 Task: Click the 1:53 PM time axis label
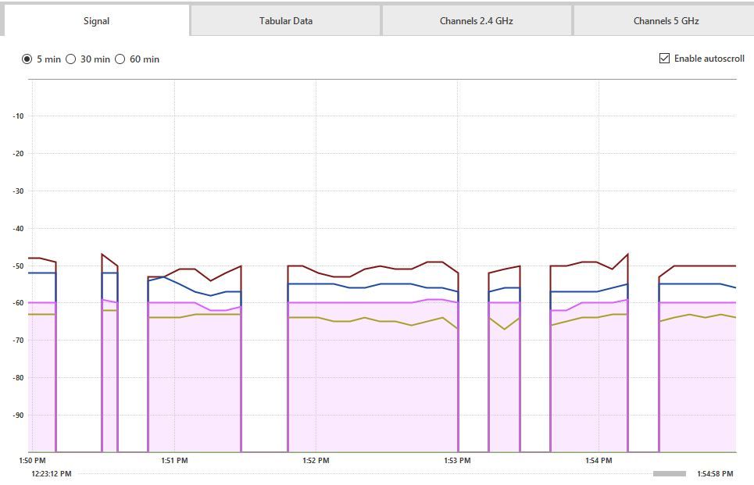(457, 461)
